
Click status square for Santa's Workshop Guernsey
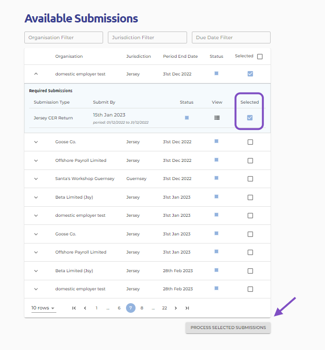tap(216, 178)
